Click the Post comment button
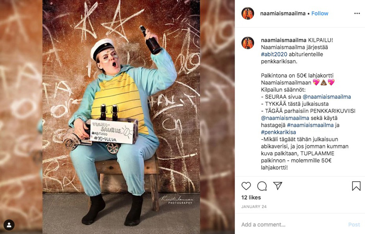 click(x=354, y=224)
